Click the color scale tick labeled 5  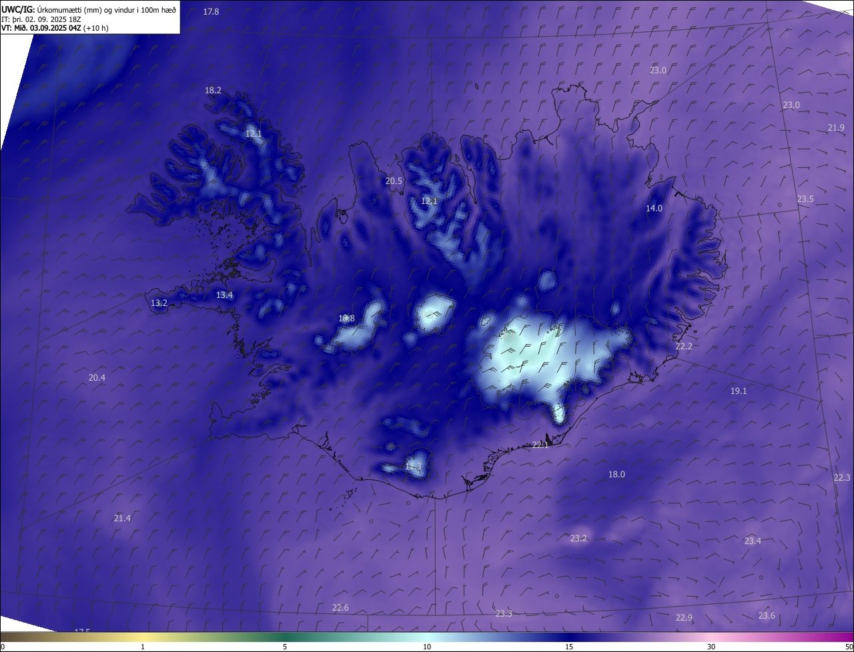click(x=285, y=647)
